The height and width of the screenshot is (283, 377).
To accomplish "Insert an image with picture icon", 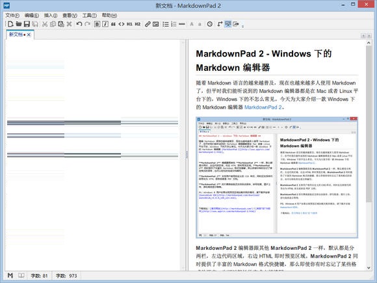I will pyautogui.click(x=156, y=24).
